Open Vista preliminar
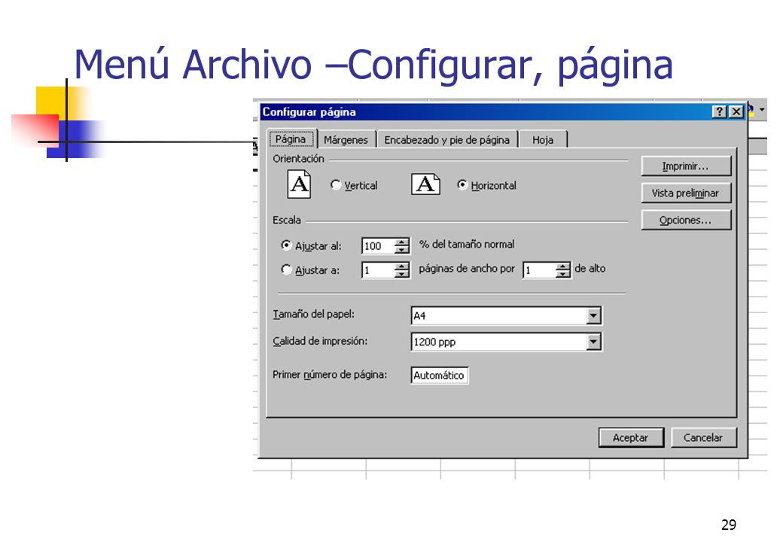This screenshot has width=783, height=542. click(x=686, y=193)
